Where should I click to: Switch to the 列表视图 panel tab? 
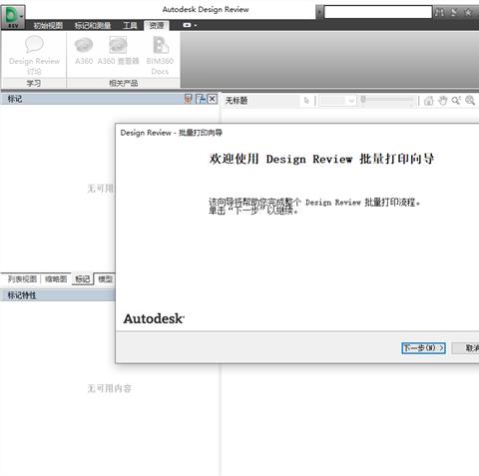point(22,278)
